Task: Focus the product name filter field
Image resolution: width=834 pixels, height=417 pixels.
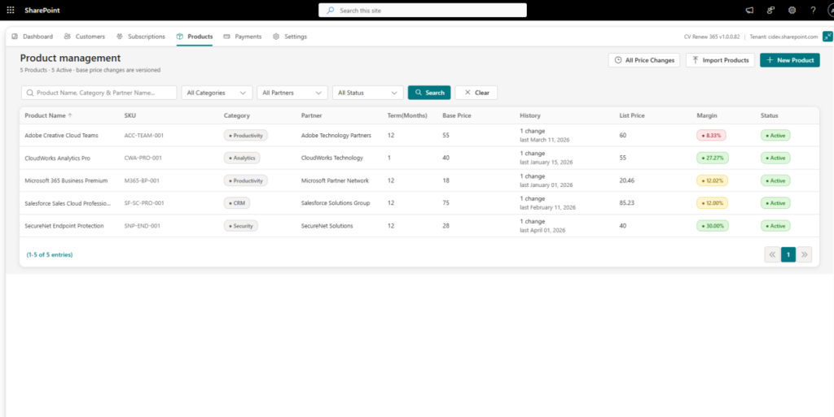Action: coord(99,93)
